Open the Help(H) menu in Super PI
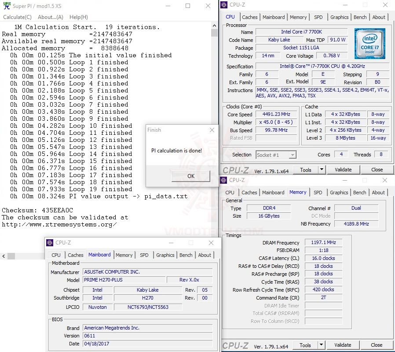Screen dimensions: 395x352 78,17
